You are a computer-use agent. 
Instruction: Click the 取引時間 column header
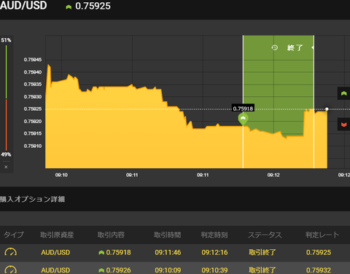(x=168, y=235)
